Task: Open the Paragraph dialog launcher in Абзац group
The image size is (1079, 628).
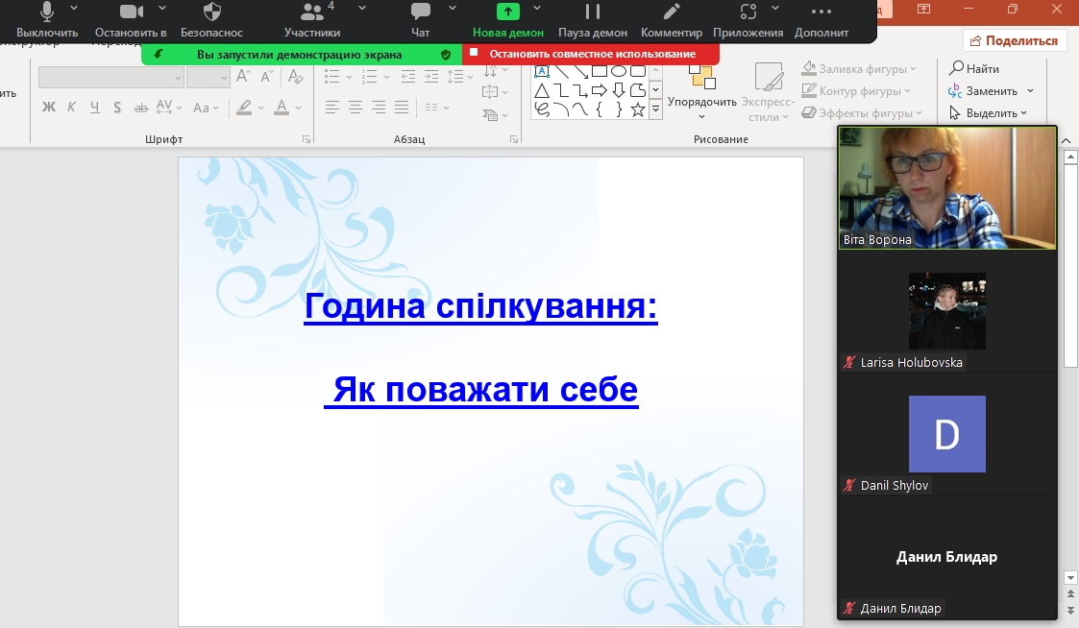Action: pyautogui.click(x=513, y=139)
